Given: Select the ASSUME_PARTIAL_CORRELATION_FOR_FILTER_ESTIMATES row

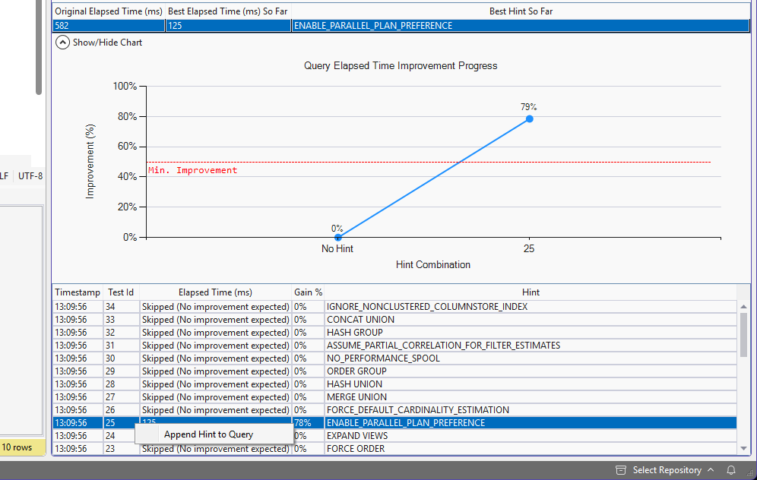Looking at the screenshot, I should point(394,346).
